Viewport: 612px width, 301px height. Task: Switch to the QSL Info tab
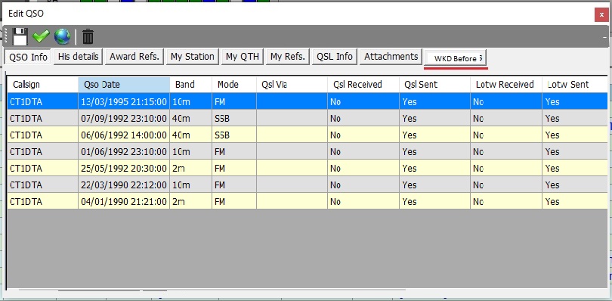pos(335,57)
